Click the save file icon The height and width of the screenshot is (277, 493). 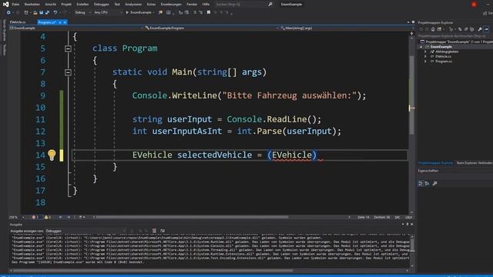coord(41,12)
